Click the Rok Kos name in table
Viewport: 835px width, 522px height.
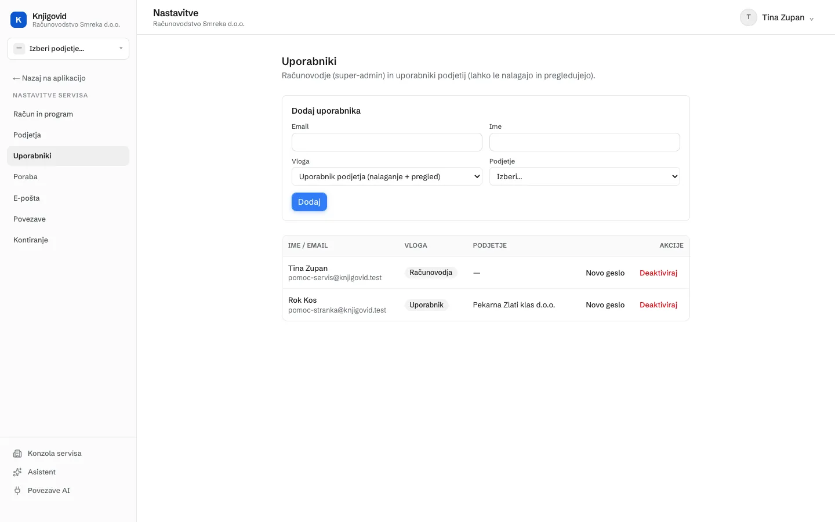coord(302,300)
